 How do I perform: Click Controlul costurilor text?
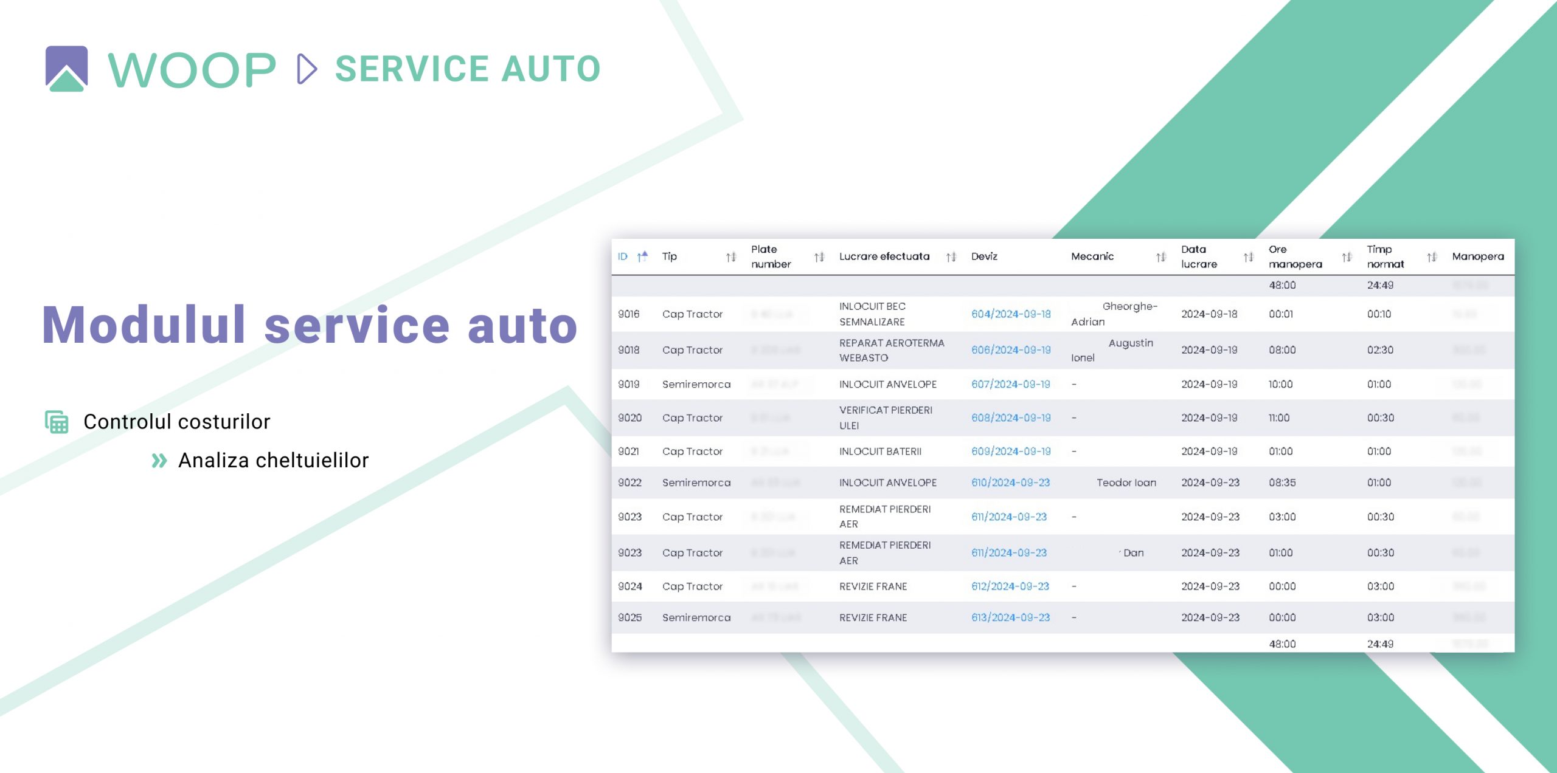pos(176,422)
